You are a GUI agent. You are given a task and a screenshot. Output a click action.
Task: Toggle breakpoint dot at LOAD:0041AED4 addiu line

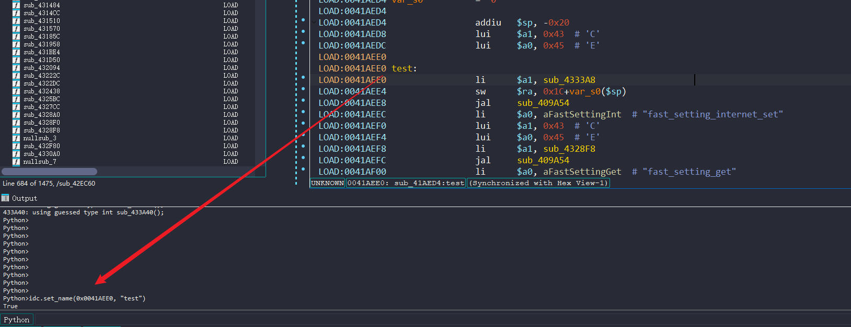303,20
